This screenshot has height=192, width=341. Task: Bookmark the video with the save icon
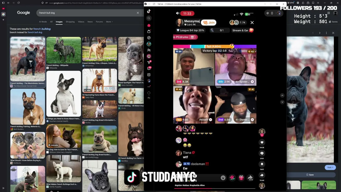262,164
